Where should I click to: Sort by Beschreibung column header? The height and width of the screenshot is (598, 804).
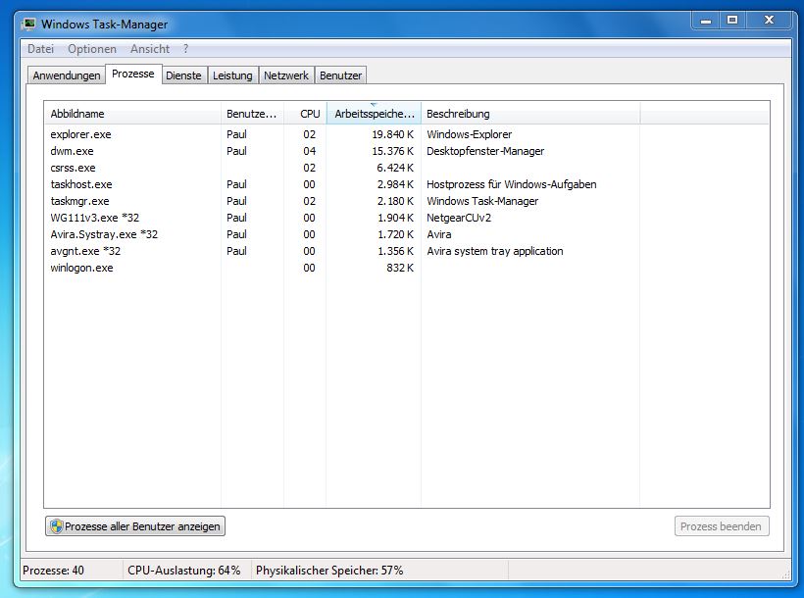[x=530, y=114]
